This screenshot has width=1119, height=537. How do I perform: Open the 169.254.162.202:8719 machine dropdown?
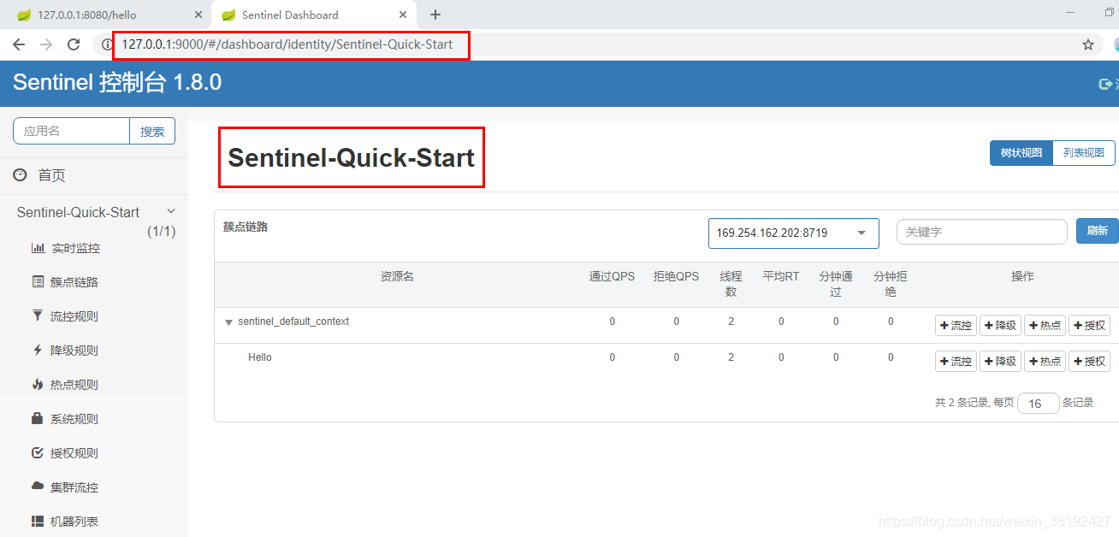pyautogui.click(x=794, y=233)
